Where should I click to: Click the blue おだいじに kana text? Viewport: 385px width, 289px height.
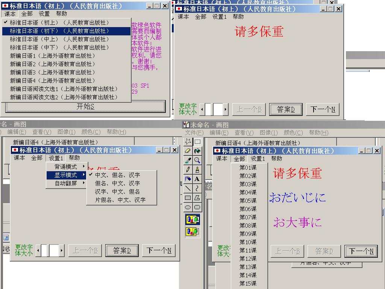pyautogui.click(x=297, y=198)
